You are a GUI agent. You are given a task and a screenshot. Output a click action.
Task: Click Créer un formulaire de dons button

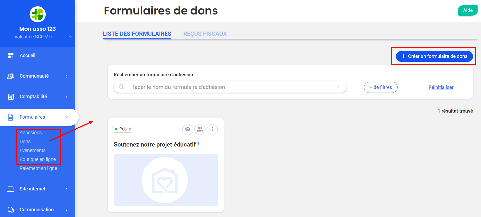click(x=434, y=56)
